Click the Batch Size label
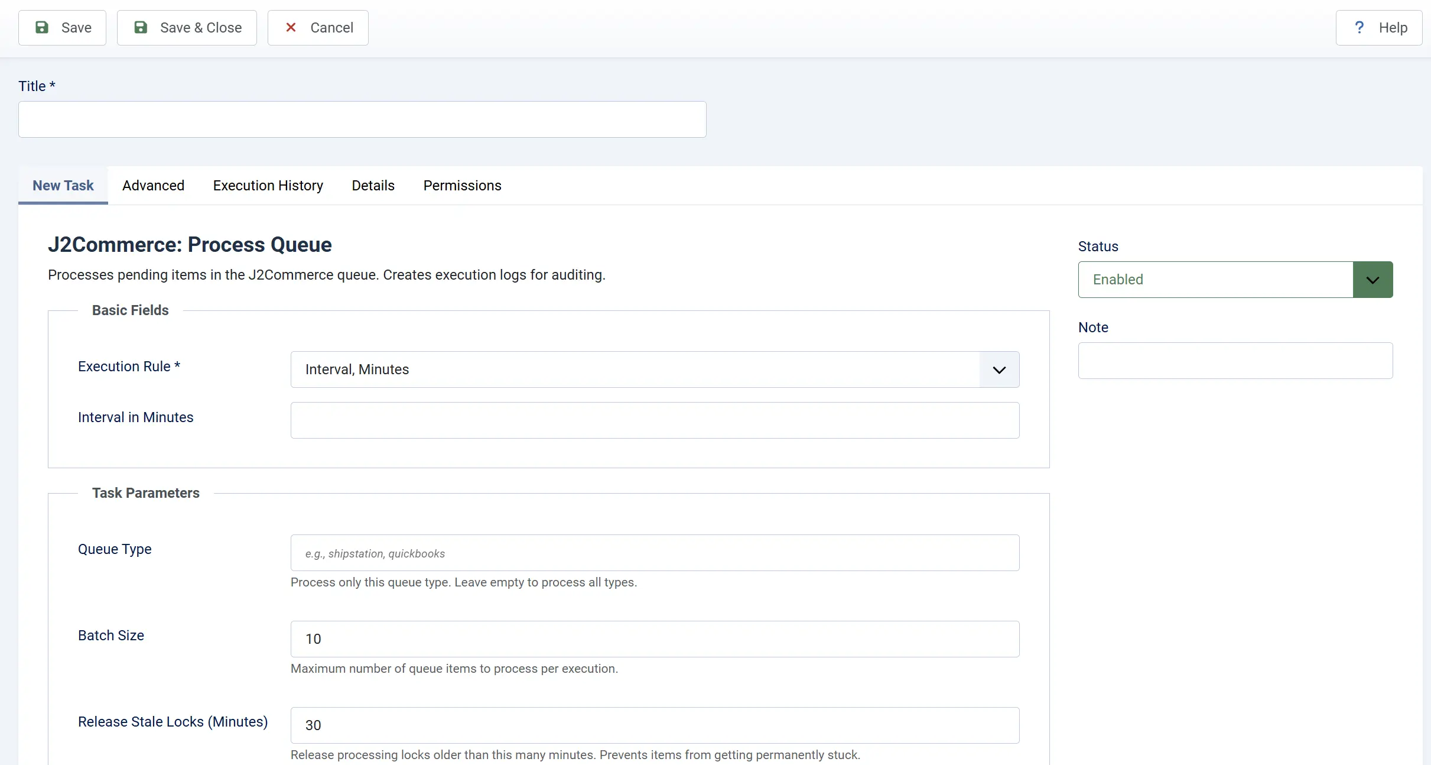 coord(111,636)
